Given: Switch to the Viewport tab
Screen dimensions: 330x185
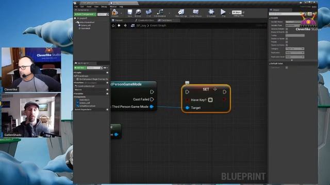Looking at the screenshot, I should click(x=119, y=21).
